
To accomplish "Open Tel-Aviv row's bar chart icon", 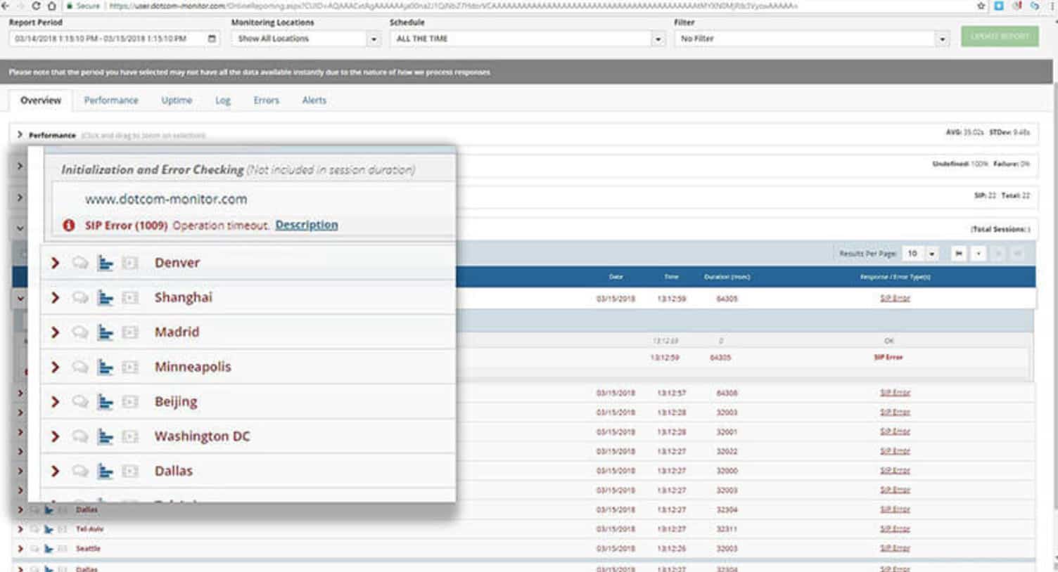I will (x=49, y=529).
